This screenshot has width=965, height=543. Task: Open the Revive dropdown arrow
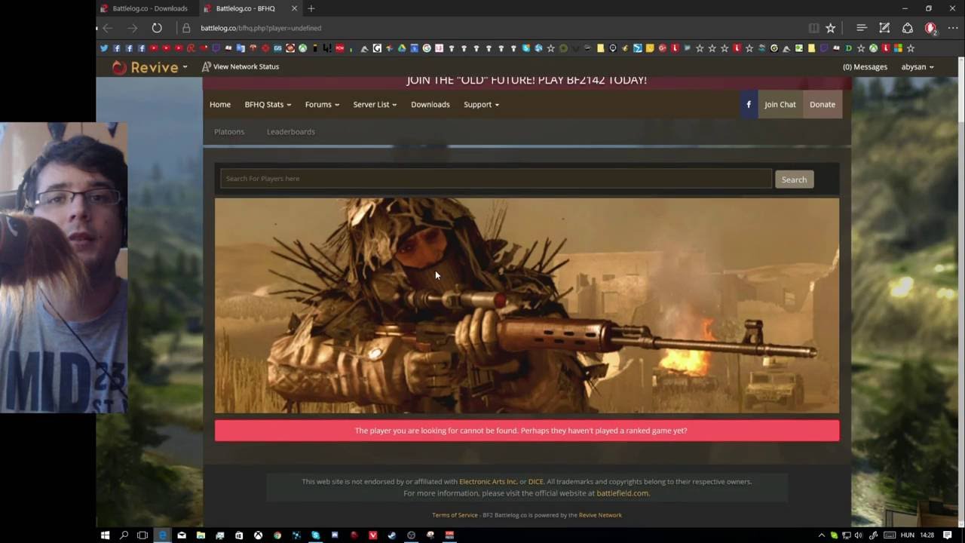(x=185, y=67)
